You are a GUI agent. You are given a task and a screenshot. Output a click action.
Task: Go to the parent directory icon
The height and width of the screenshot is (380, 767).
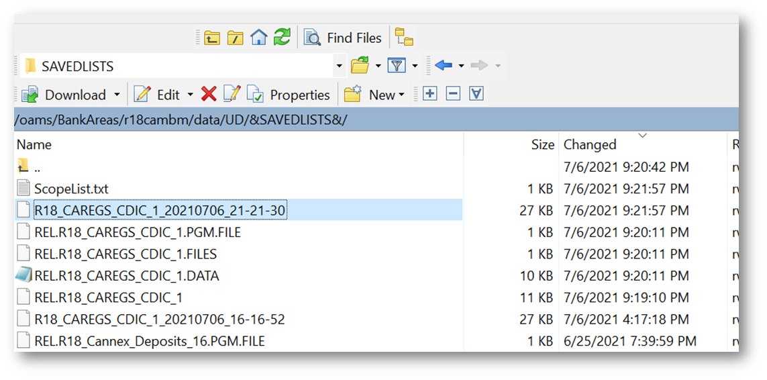pyautogui.click(x=212, y=38)
